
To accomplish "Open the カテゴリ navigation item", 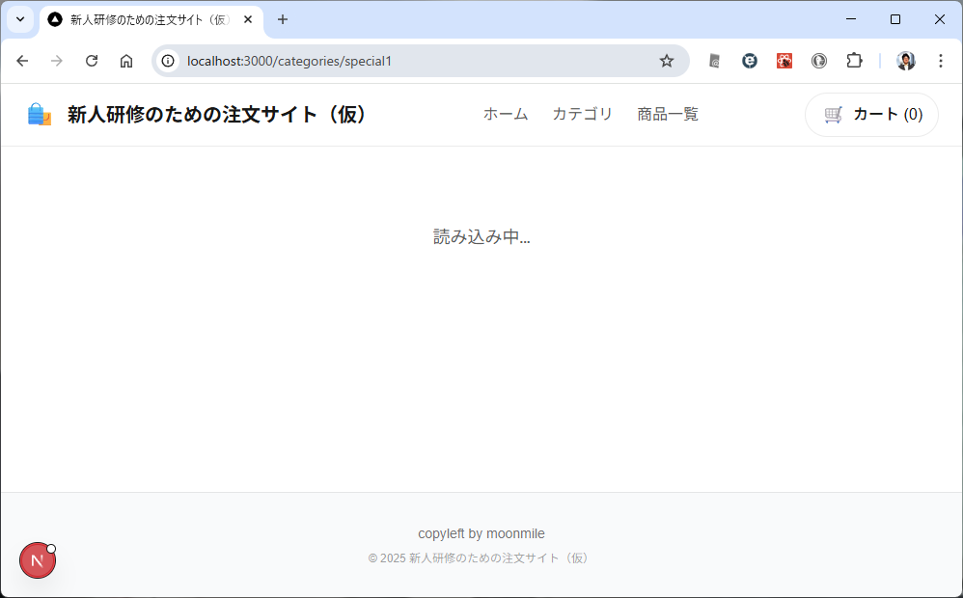I will tap(582, 114).
